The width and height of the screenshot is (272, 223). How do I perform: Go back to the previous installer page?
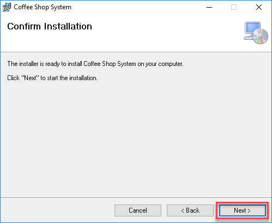pos(190,210)
